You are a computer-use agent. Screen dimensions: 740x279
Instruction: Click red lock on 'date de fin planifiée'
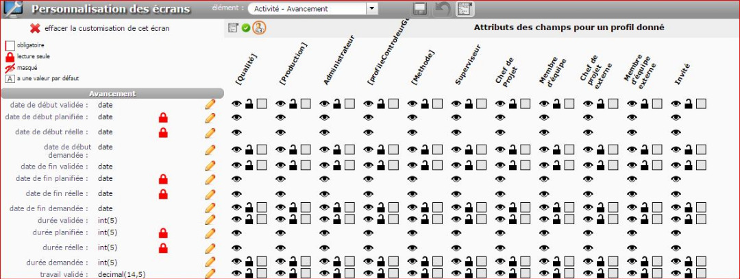163,179
